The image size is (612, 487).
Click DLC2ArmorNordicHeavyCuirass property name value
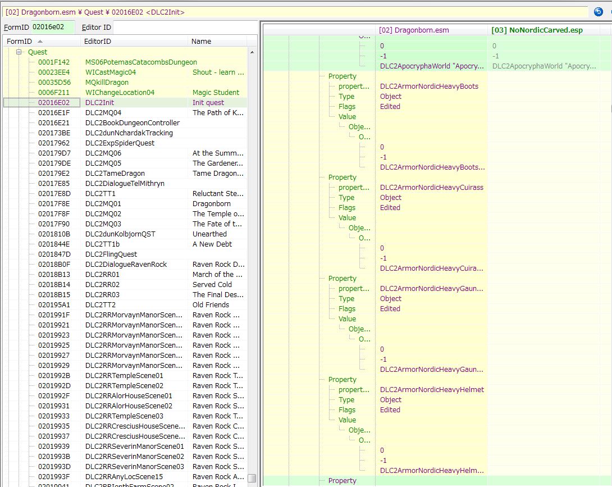coord(432,188)
